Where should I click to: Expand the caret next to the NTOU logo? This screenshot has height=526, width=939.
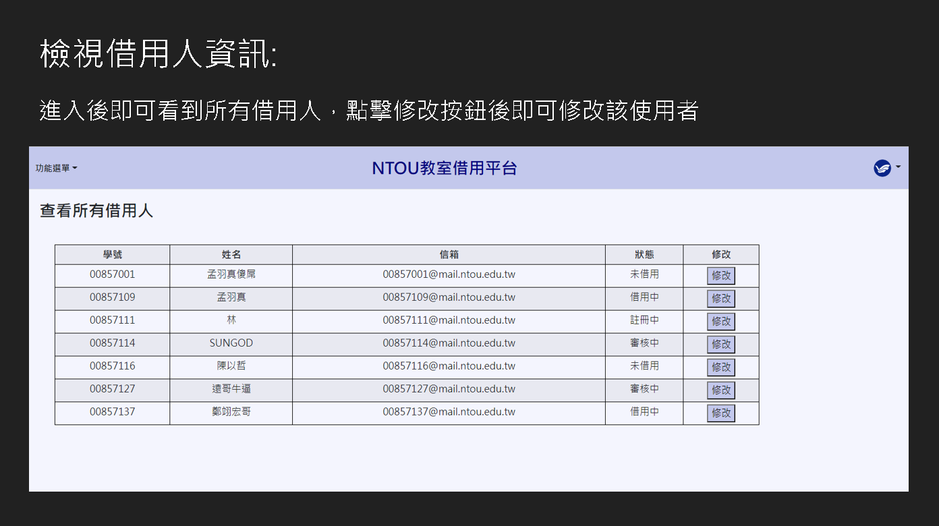[x=898, y=166]
